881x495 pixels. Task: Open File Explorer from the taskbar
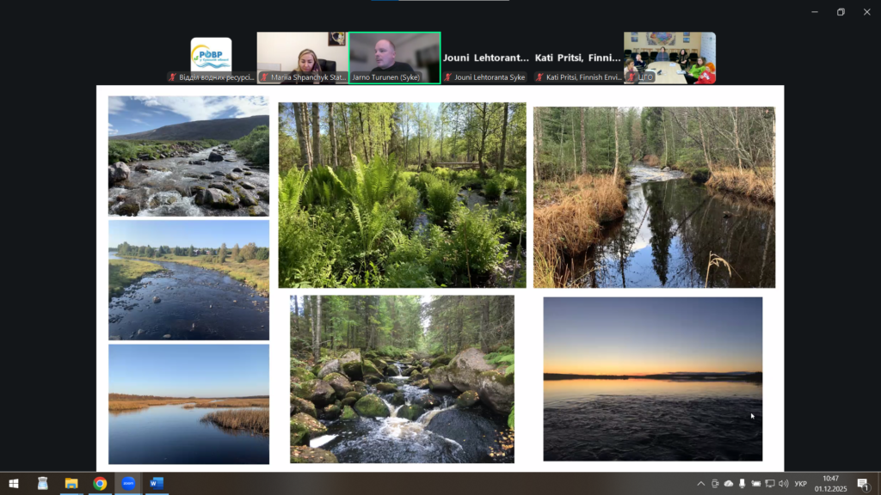pyautogui.click(x=71, y=484)
